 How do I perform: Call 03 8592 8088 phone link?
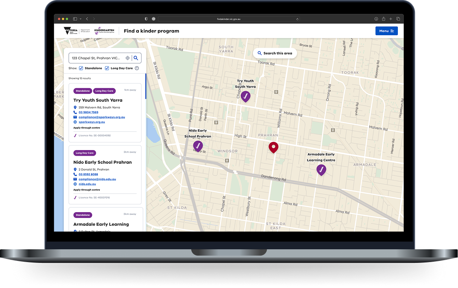(88, 174)
